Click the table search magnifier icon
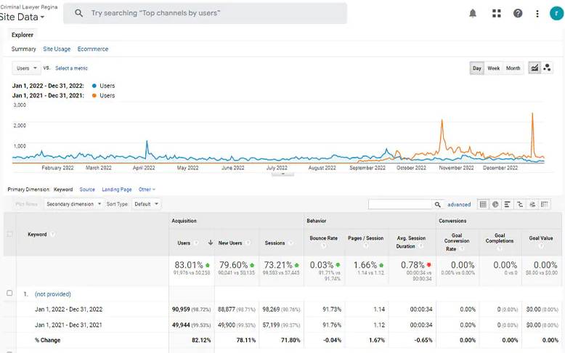 click(438, 205)
